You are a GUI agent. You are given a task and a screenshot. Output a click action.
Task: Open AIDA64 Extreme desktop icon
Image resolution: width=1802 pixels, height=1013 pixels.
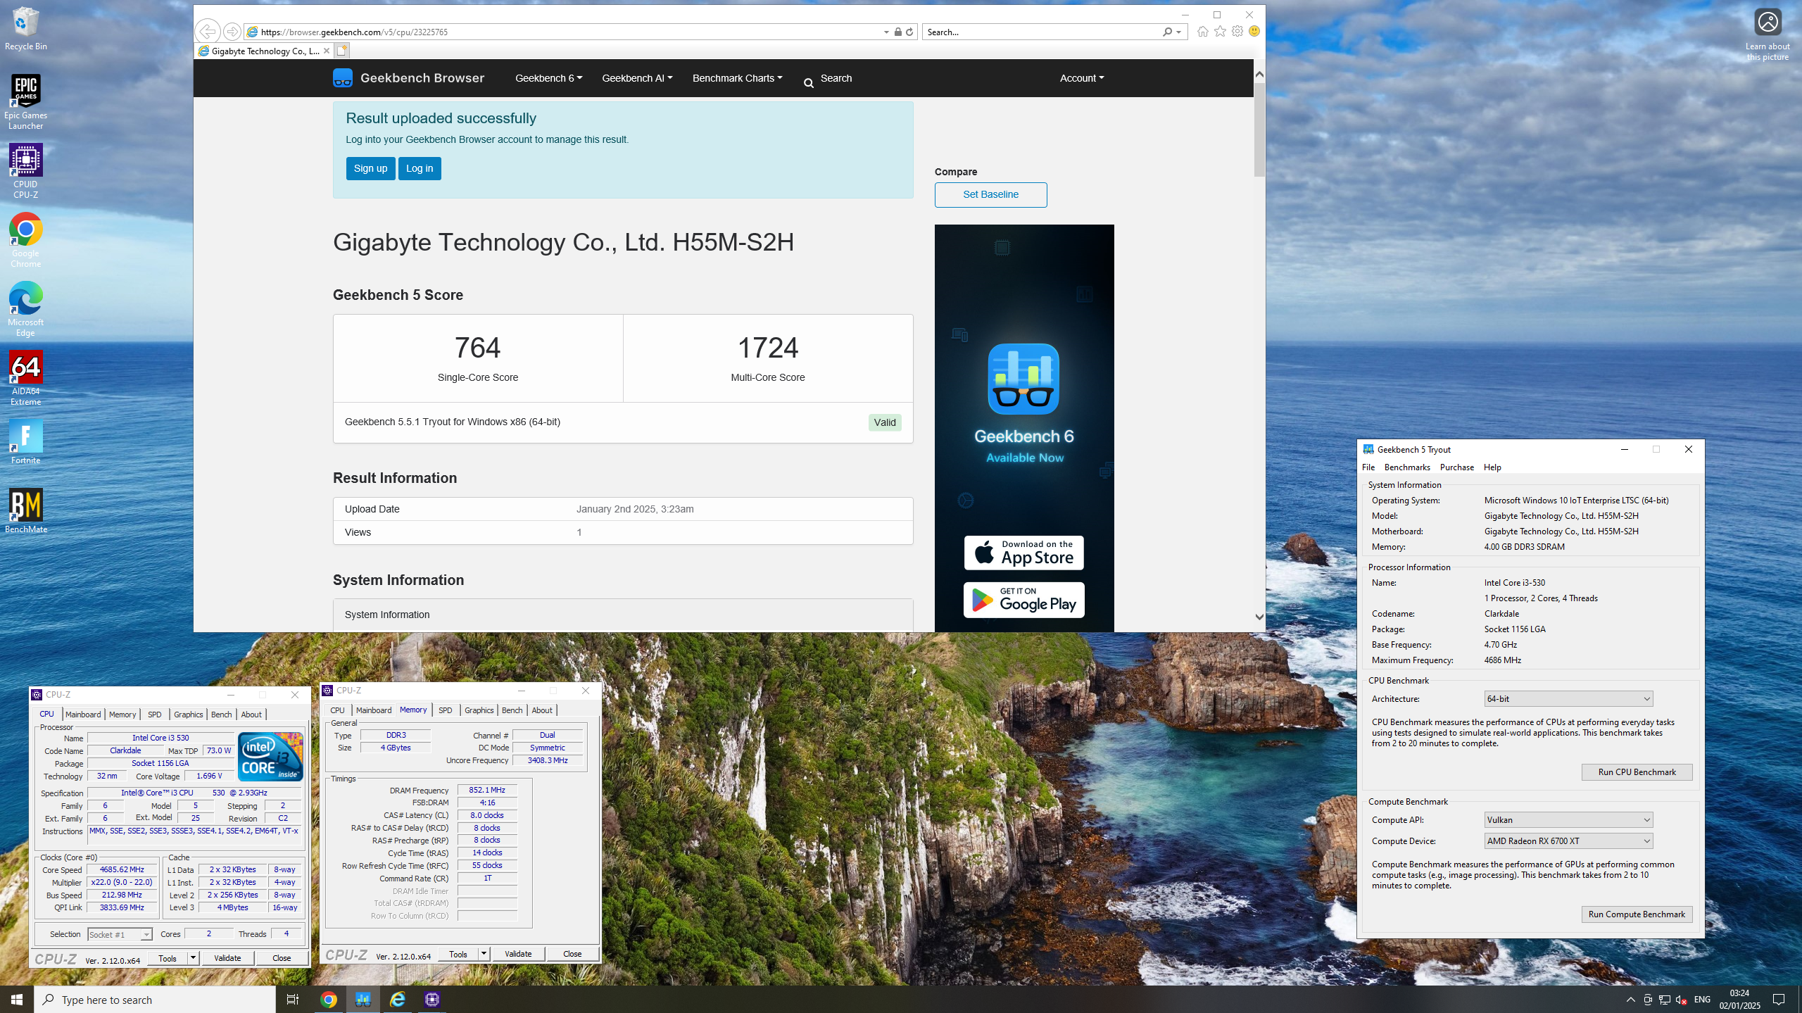pyautogui.click(x=25, y=378)
